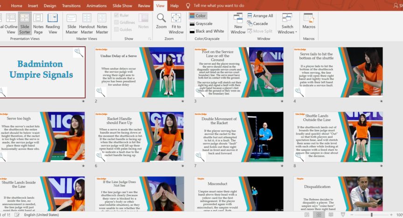Switch to the Transitions tab
403x218 pixels.
[x=71, y=6]
